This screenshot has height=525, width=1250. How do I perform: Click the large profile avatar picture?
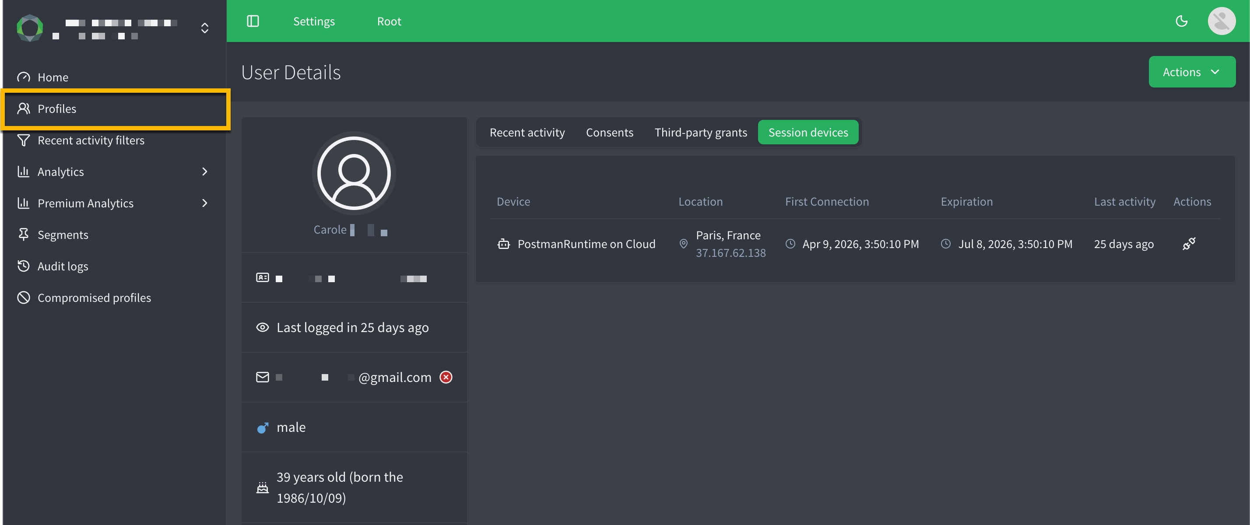[354, 173]
